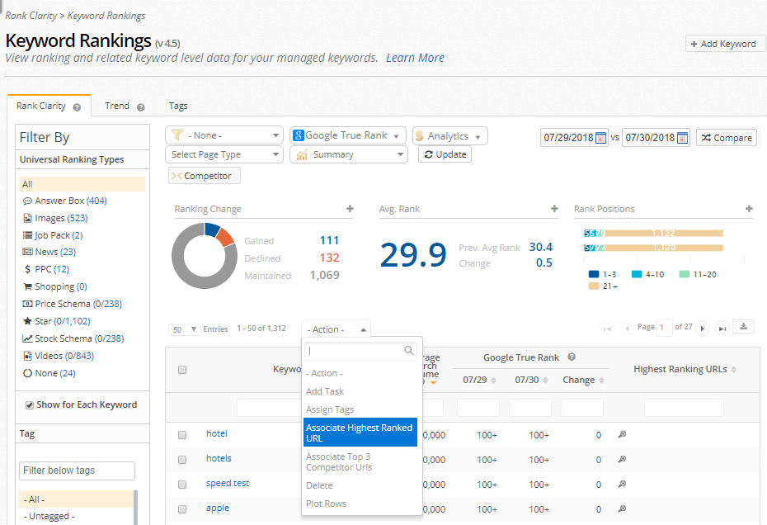Viewport: 767px width, 525px height.
Task: Expand the Ranking Change widget plus icon
Action: click(x=350, y=209)
